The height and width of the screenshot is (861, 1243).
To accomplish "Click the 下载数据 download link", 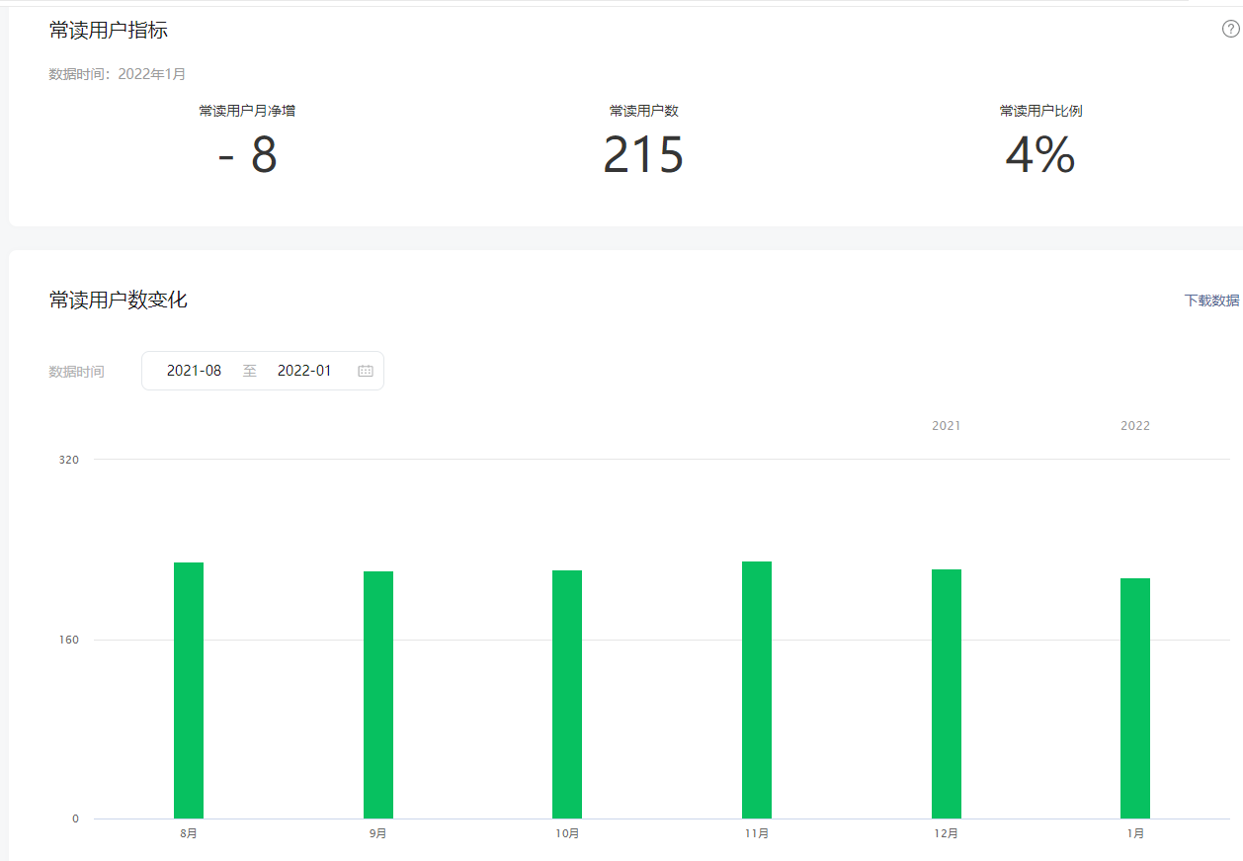I will 1211,301.
